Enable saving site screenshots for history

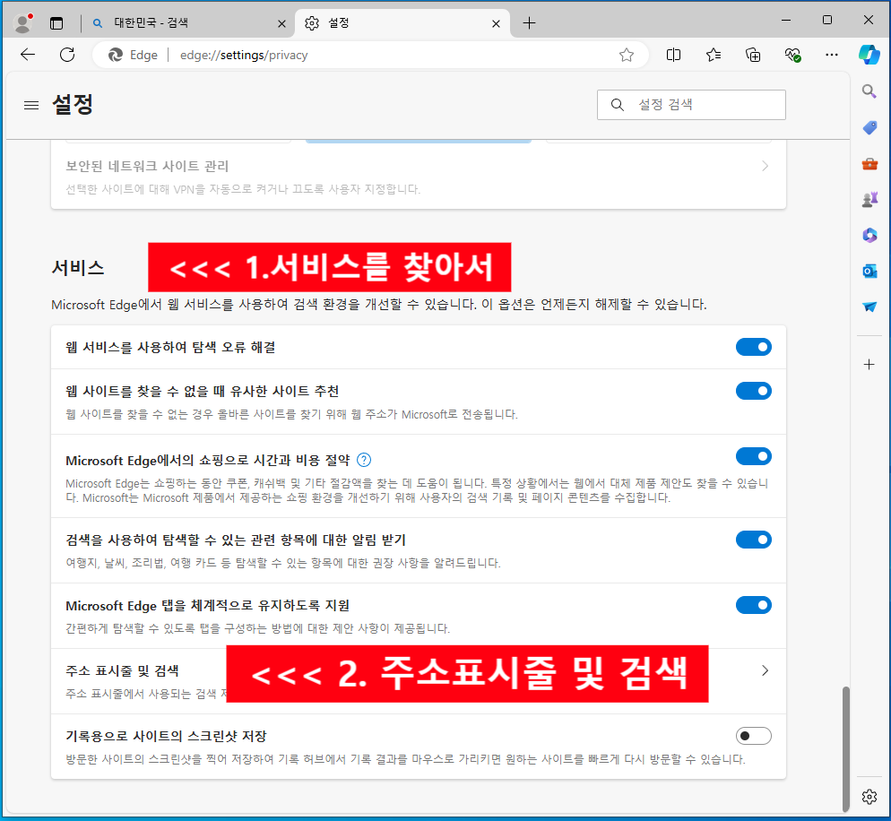click(x=754, y=737)
